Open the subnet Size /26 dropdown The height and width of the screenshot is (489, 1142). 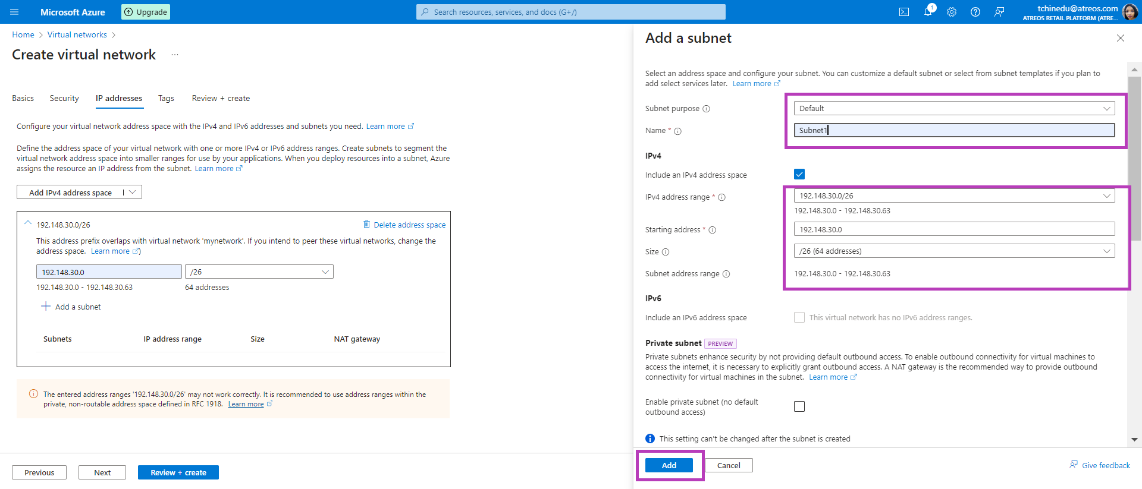pos(954,251)
